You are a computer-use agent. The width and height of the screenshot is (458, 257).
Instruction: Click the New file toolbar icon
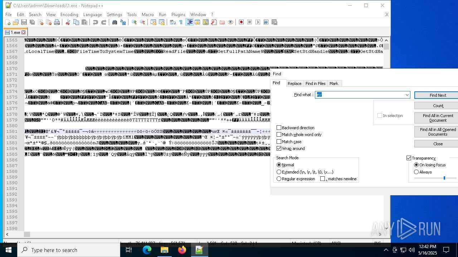pos(8,22)
